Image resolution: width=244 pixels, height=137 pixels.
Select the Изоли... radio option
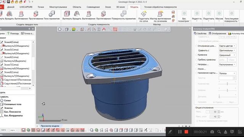click(x=196, y=69)
